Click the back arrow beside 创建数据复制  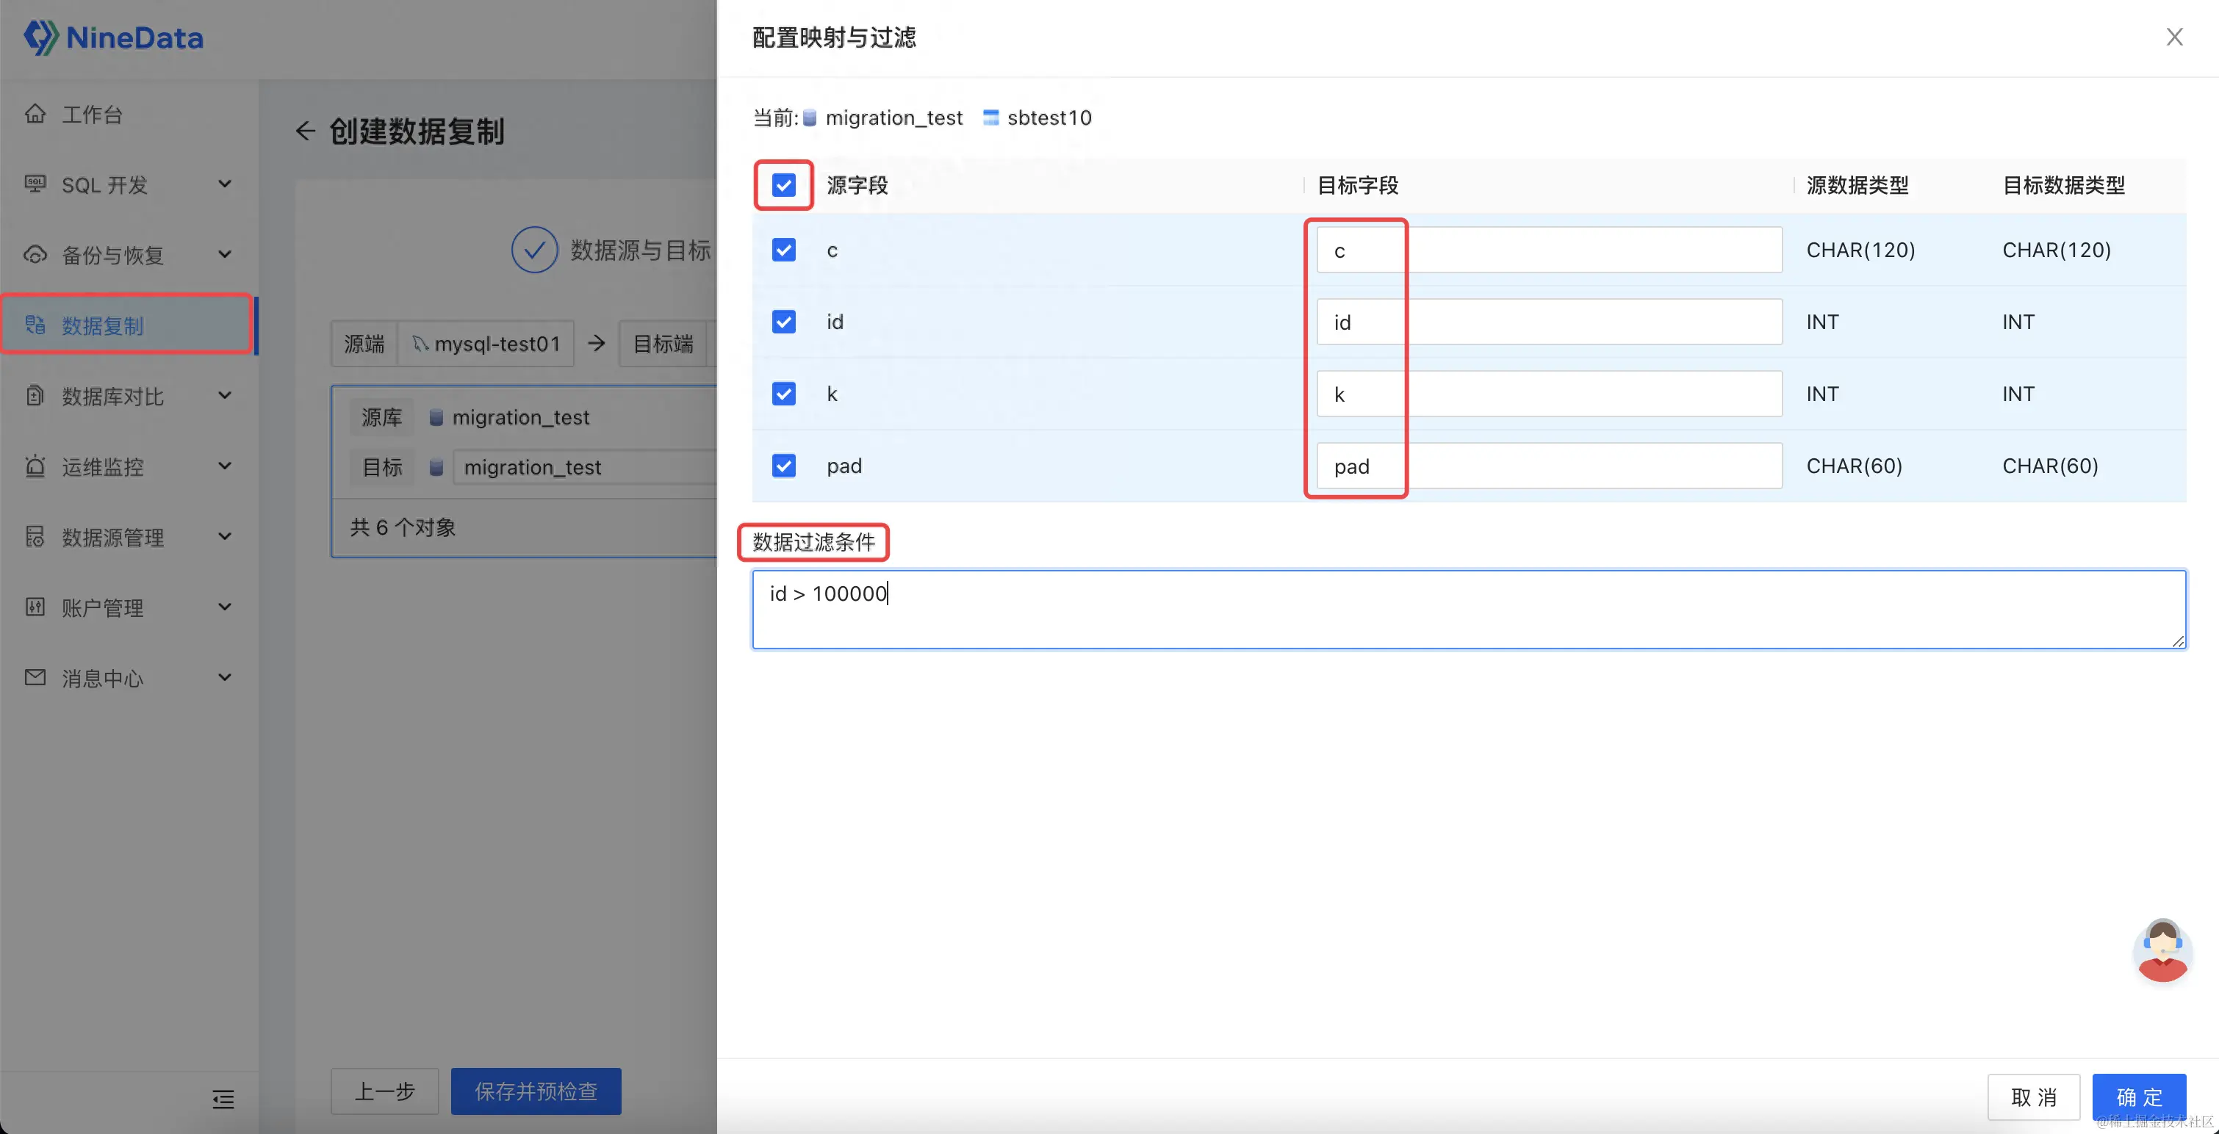click(x=305, y=131)
